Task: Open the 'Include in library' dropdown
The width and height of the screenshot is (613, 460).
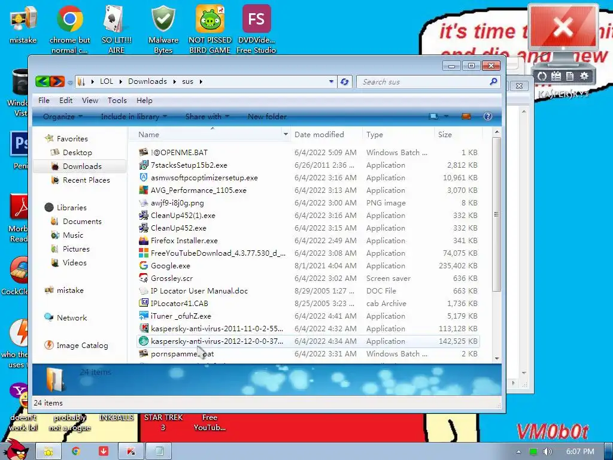Action: click(133, 117)
